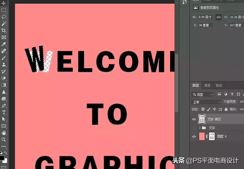
Task: Pick the Lasso tool
Action: click(x=4, y=17)
